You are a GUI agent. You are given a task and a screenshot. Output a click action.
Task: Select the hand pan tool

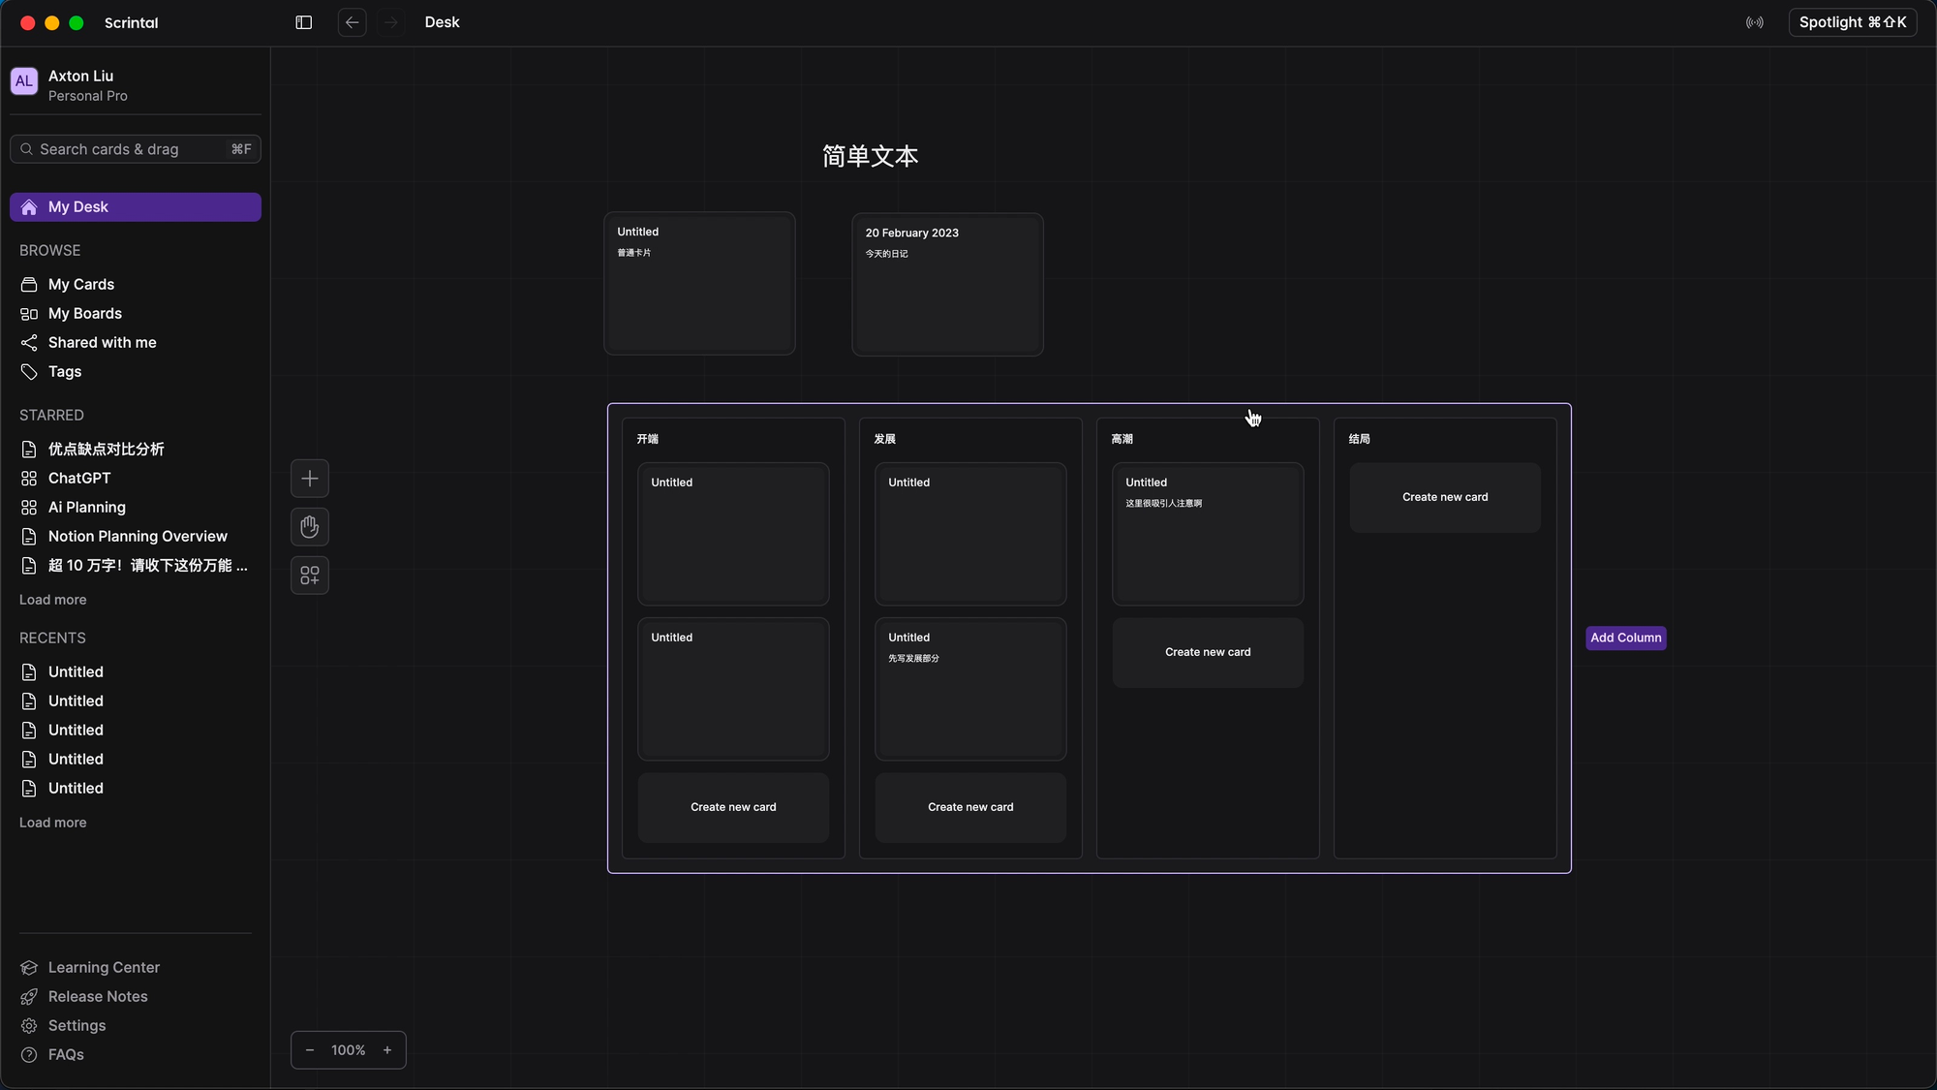click(x=310, y=527)
